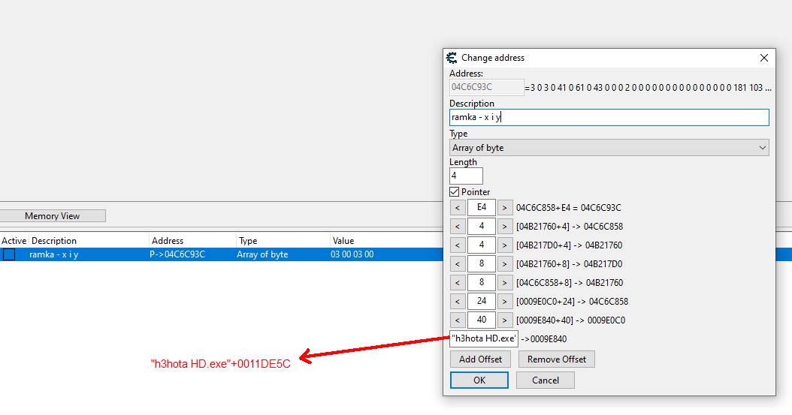
Task: Confirm with the OK button
Action: click(479, 380)
